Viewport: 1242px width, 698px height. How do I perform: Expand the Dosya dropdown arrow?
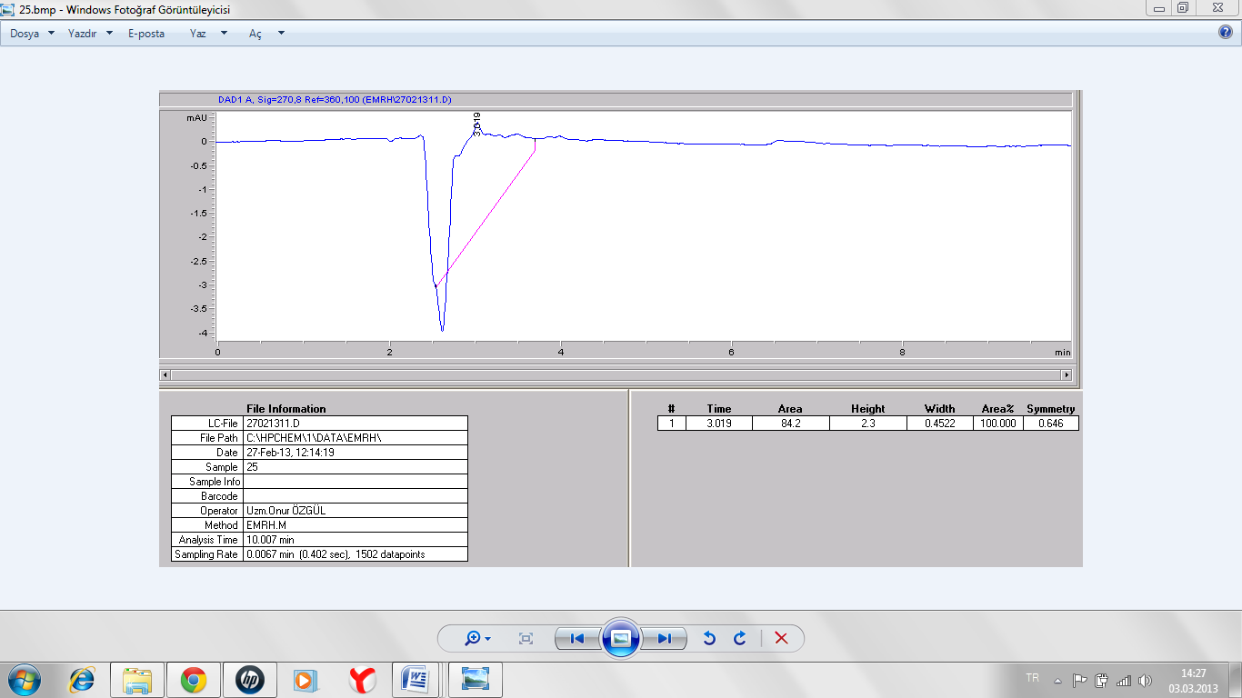tap(51, 34)
